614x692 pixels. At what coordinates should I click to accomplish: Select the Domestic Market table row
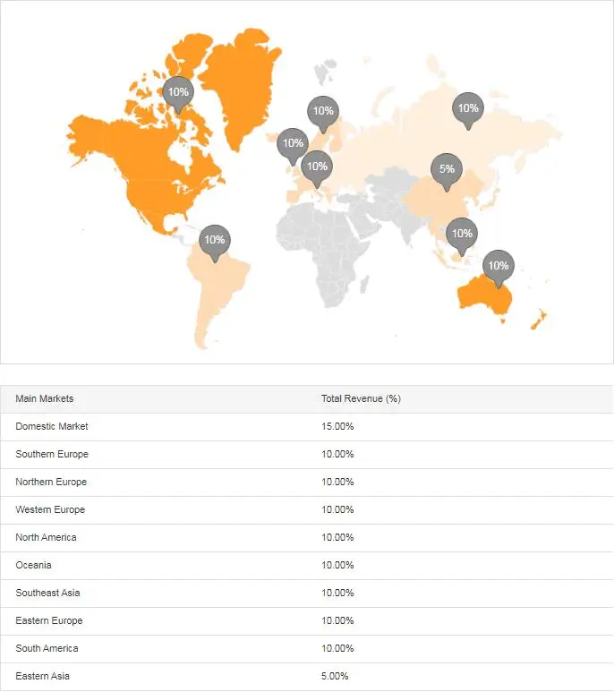tap(52, 426)
